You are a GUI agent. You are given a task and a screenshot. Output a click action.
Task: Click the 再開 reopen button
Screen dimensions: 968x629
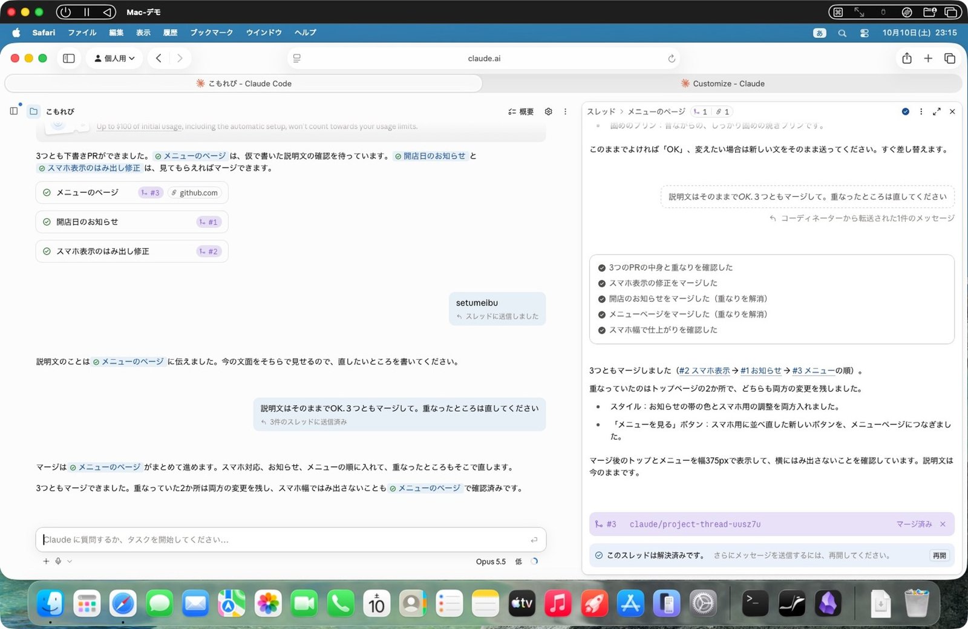(x=939, y=555)
